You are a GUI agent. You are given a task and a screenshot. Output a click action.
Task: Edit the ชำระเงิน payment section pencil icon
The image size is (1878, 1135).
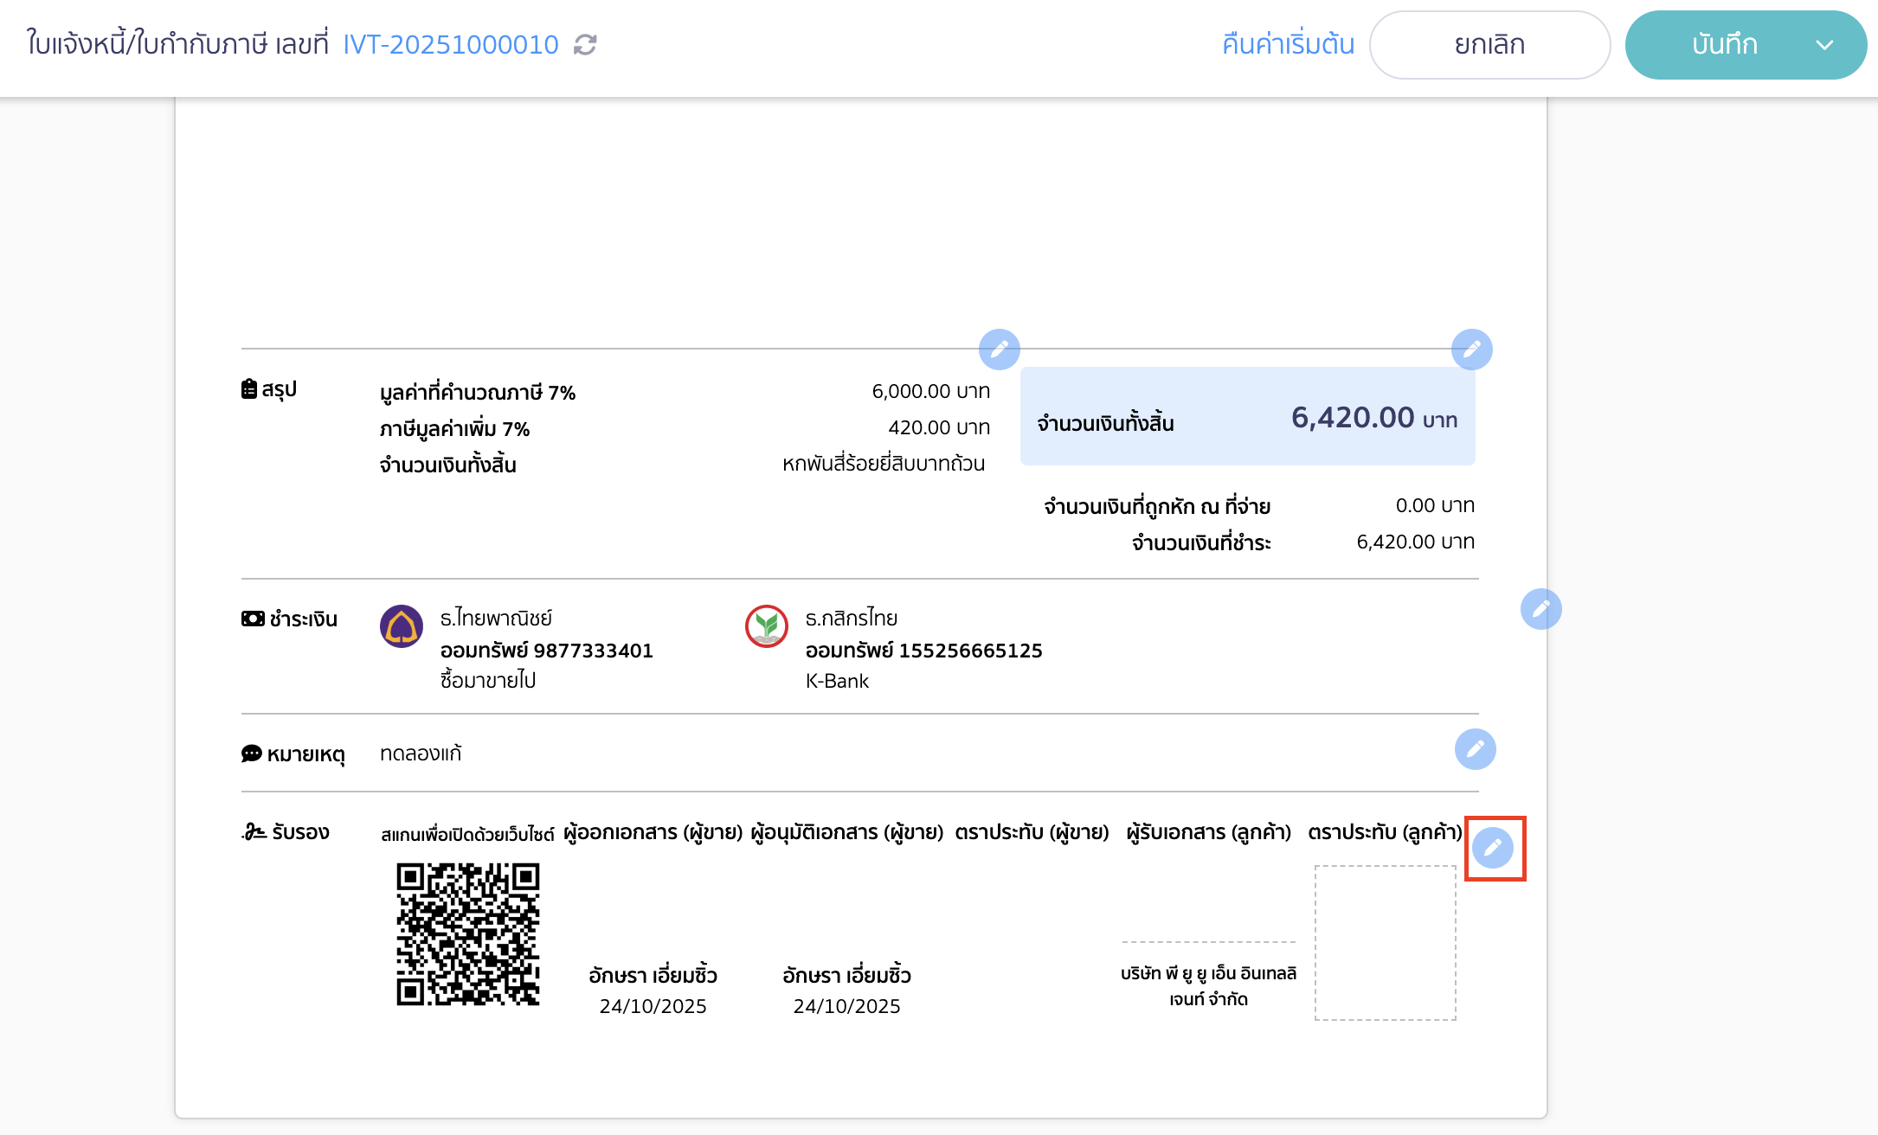coord(1540,609)
